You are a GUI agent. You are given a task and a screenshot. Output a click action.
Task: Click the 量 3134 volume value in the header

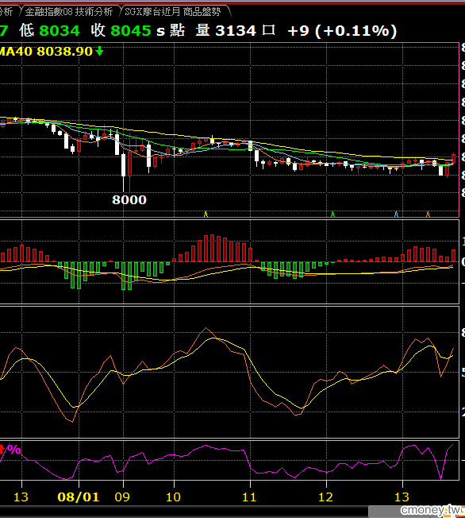click(x=225, y=30)
